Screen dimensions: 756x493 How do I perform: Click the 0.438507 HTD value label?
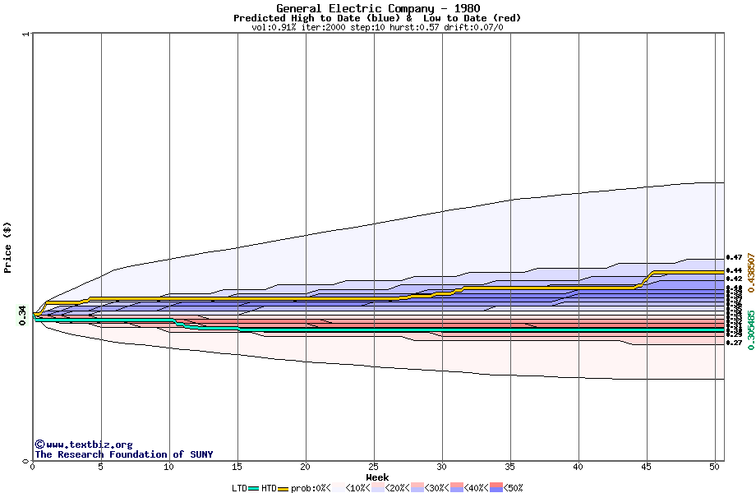pos(751,273)
